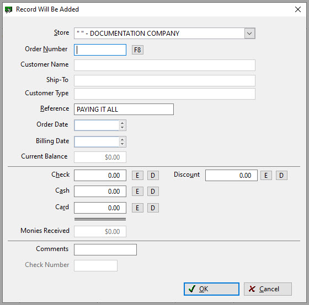Click the D button beside Cash amount
The image size is (309, 305).
pos(153,192)
